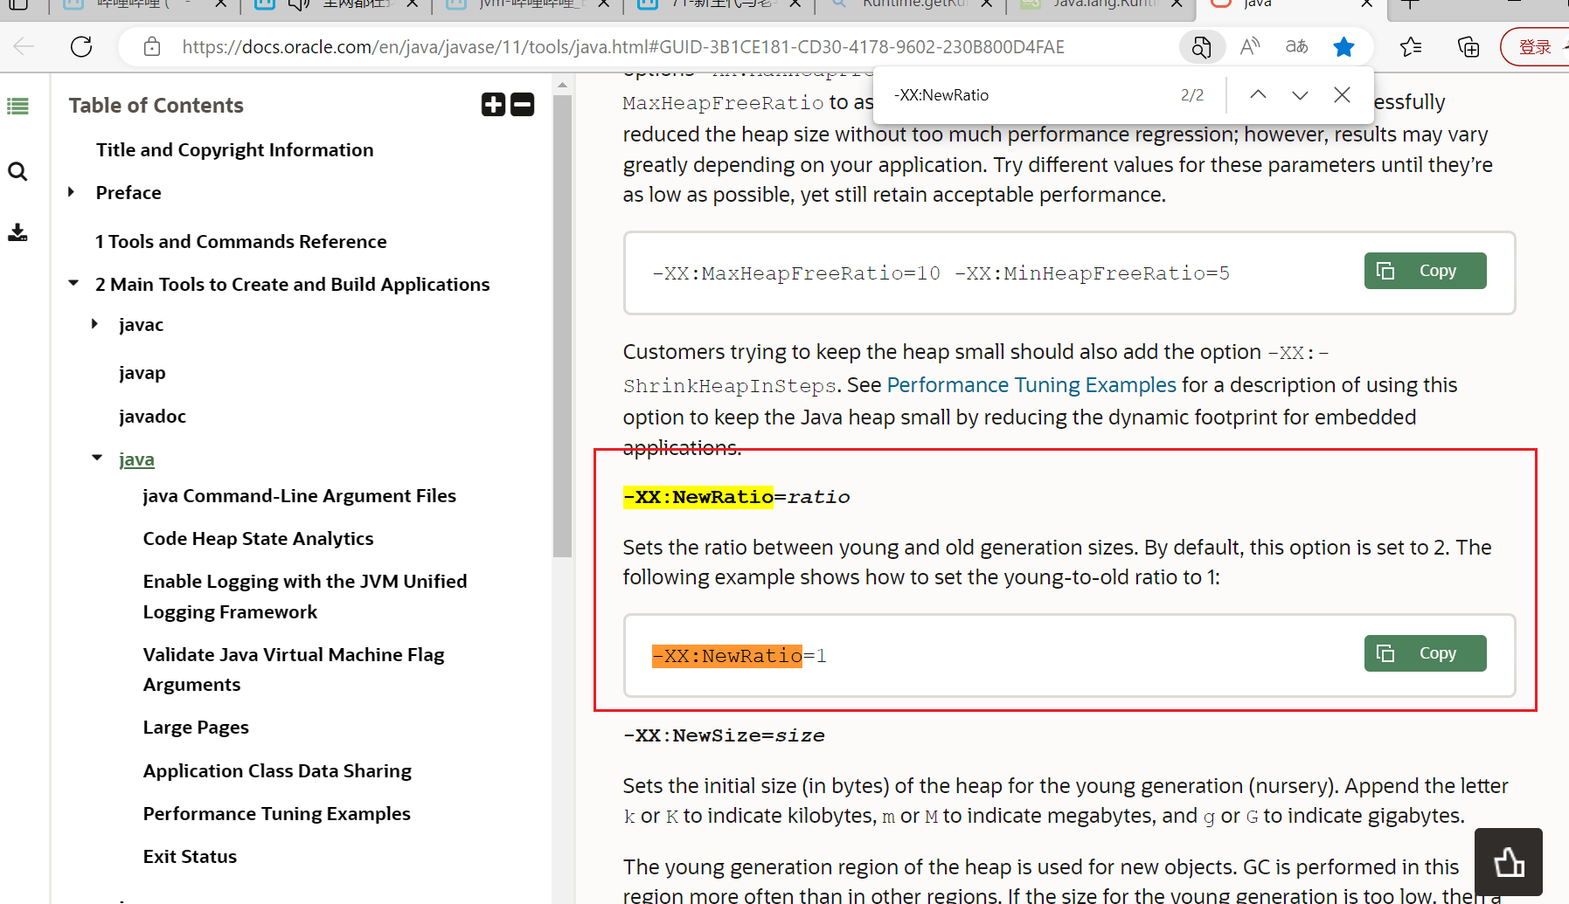Screen dimensions: 1569x904
Task: Collapse all Table of Contents entries
Action: click(x=523, y=105)
